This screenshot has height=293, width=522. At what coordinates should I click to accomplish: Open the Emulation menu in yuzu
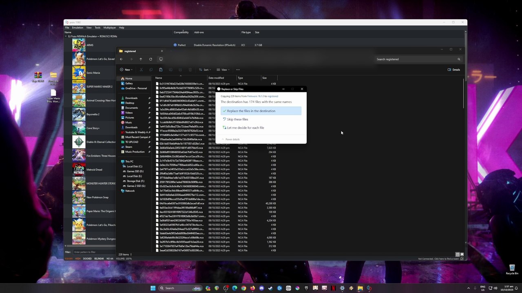point(77,28)
